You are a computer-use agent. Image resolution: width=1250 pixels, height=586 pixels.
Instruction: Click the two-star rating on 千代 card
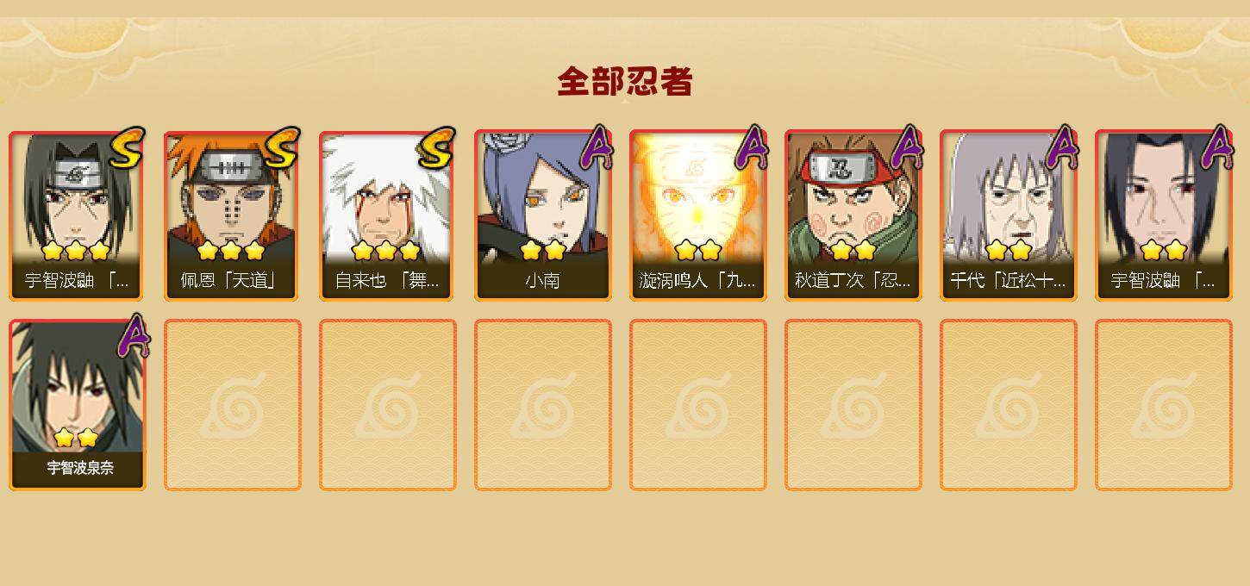(1008, 251)
